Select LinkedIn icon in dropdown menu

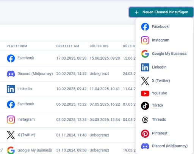[x=145, y=67]
